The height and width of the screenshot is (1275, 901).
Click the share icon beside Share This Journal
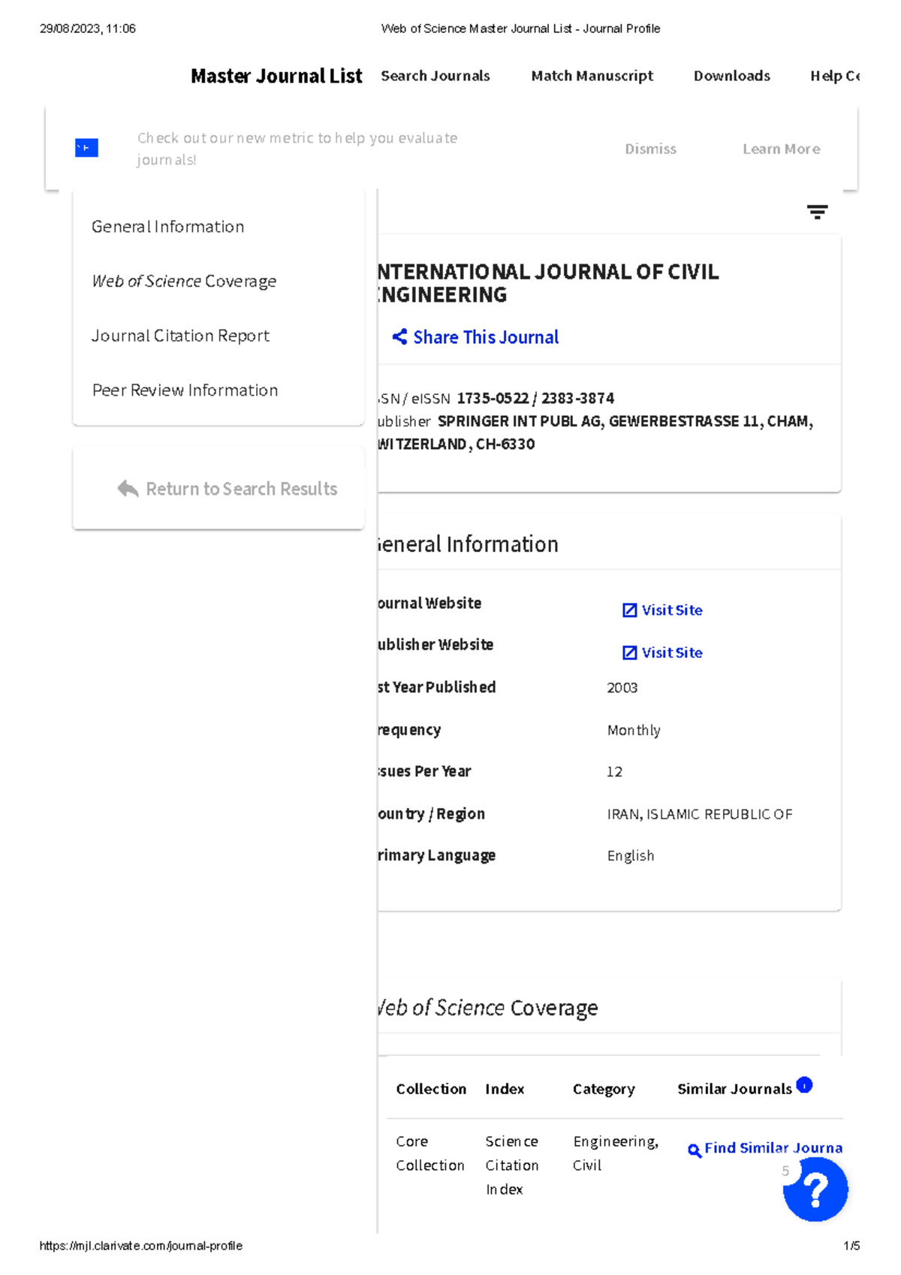point(399,337)
